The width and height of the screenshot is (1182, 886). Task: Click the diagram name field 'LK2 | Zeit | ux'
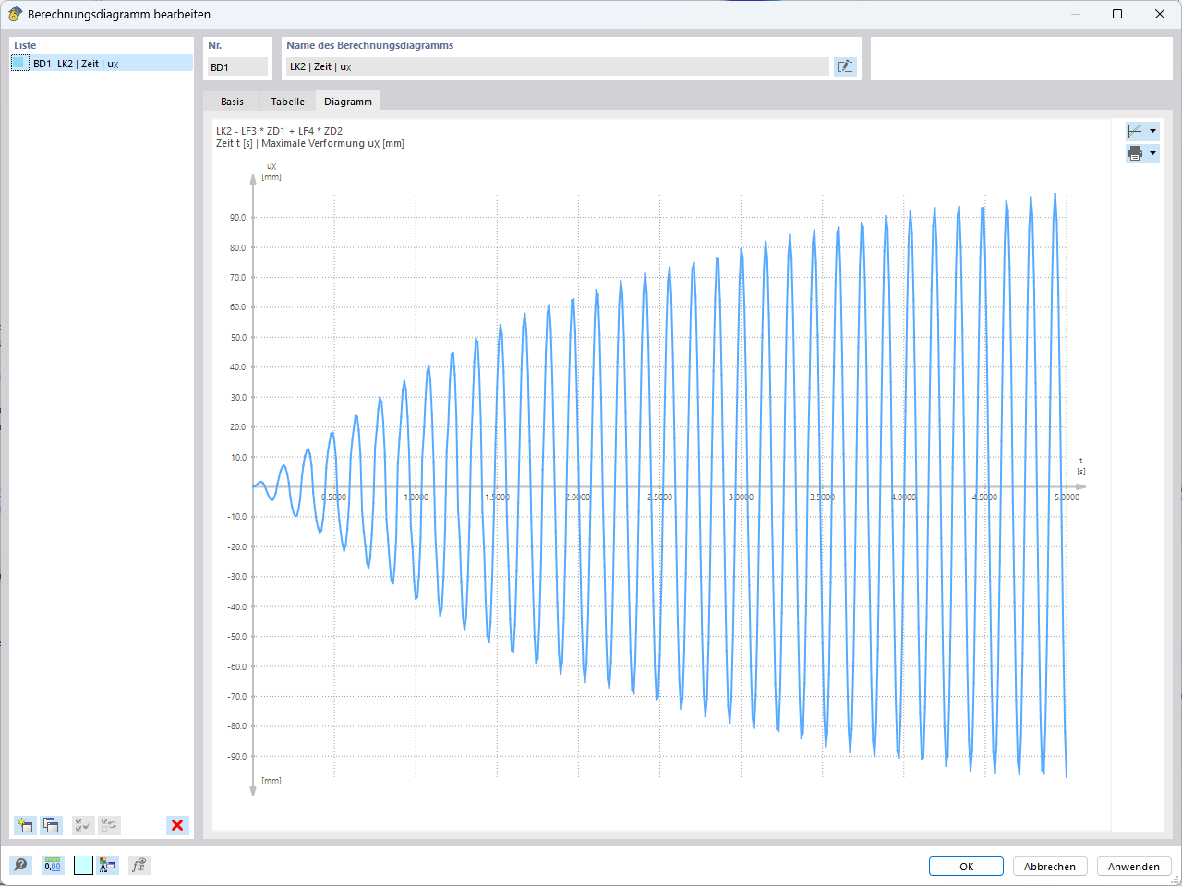coord(558,66)
